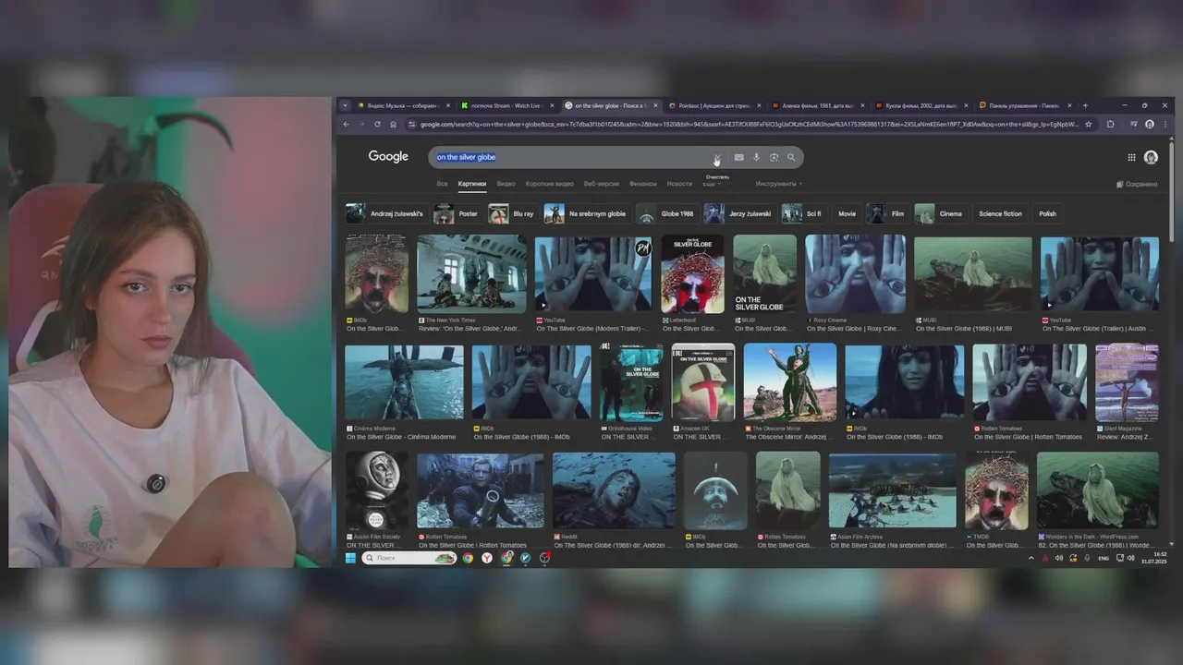Click the Google logo
1183x665 pixels.
[x=388, y=157]
